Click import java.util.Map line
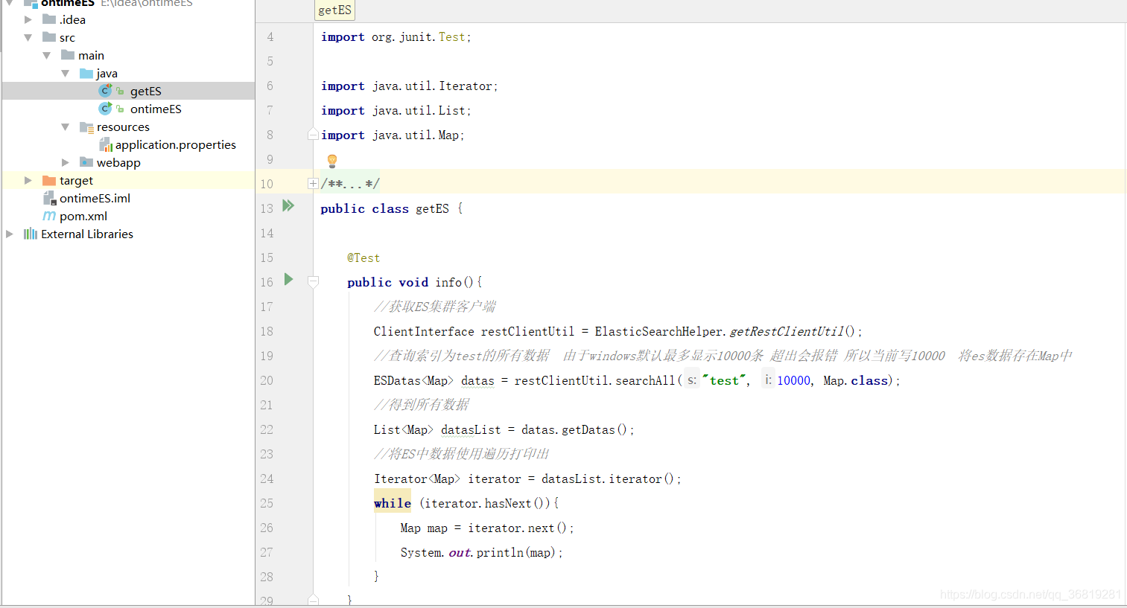Screen dimensions: 1127x608 393,135
